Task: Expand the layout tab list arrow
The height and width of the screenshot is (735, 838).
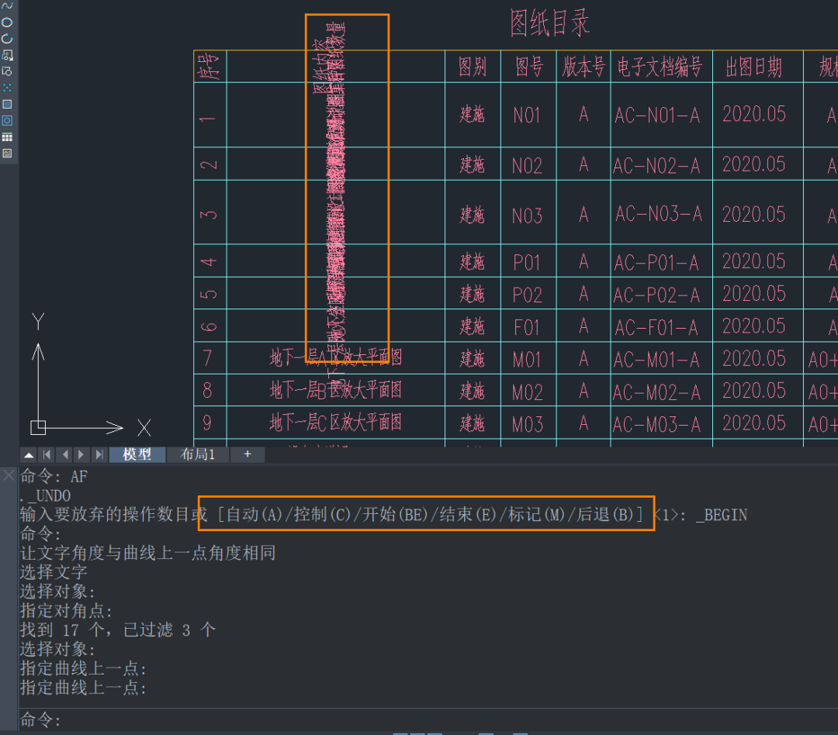Action: 29,455
